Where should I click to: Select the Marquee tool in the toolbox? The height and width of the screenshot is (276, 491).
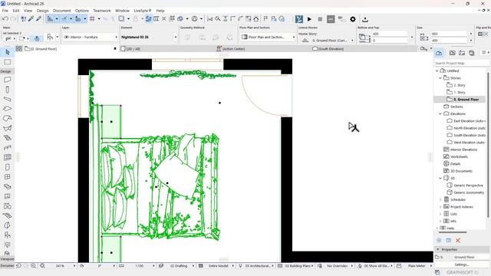[x=8, y=62]
